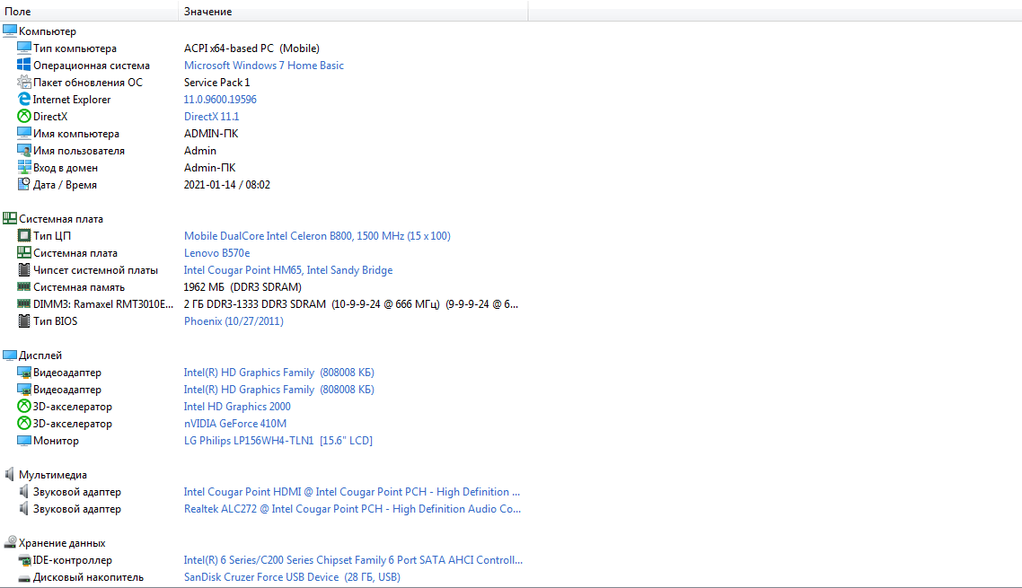Open the Intel Cougar Point HM65 chipset link
This screenshot has width=1022, height=588.
click(288, 270)
